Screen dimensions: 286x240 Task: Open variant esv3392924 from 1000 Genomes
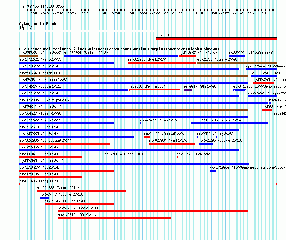pyautogui.click(x=257, y=53)
